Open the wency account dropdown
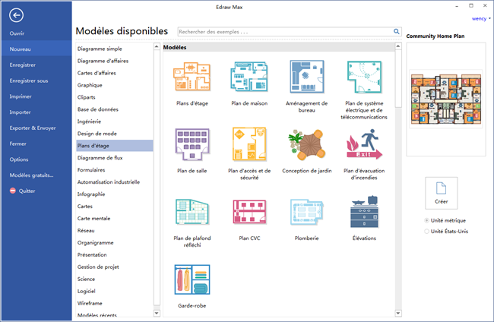Image resolution: width=494 pixels, height=322 pixels. (x=481, y=18)
